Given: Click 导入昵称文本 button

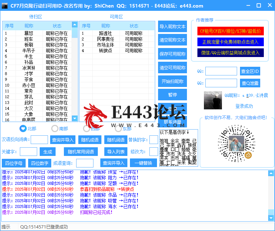Looking at the screenshot, I should (173, 26).
